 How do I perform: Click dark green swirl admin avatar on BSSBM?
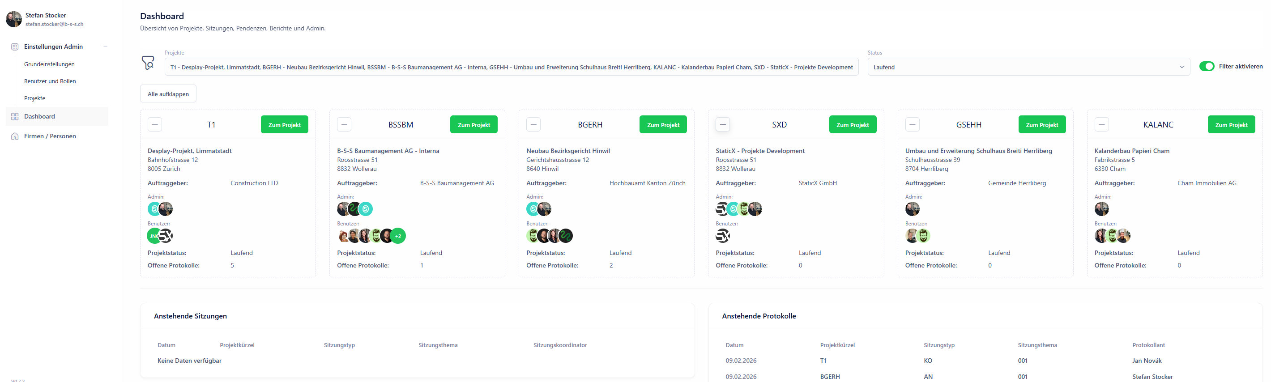point(354,209)
